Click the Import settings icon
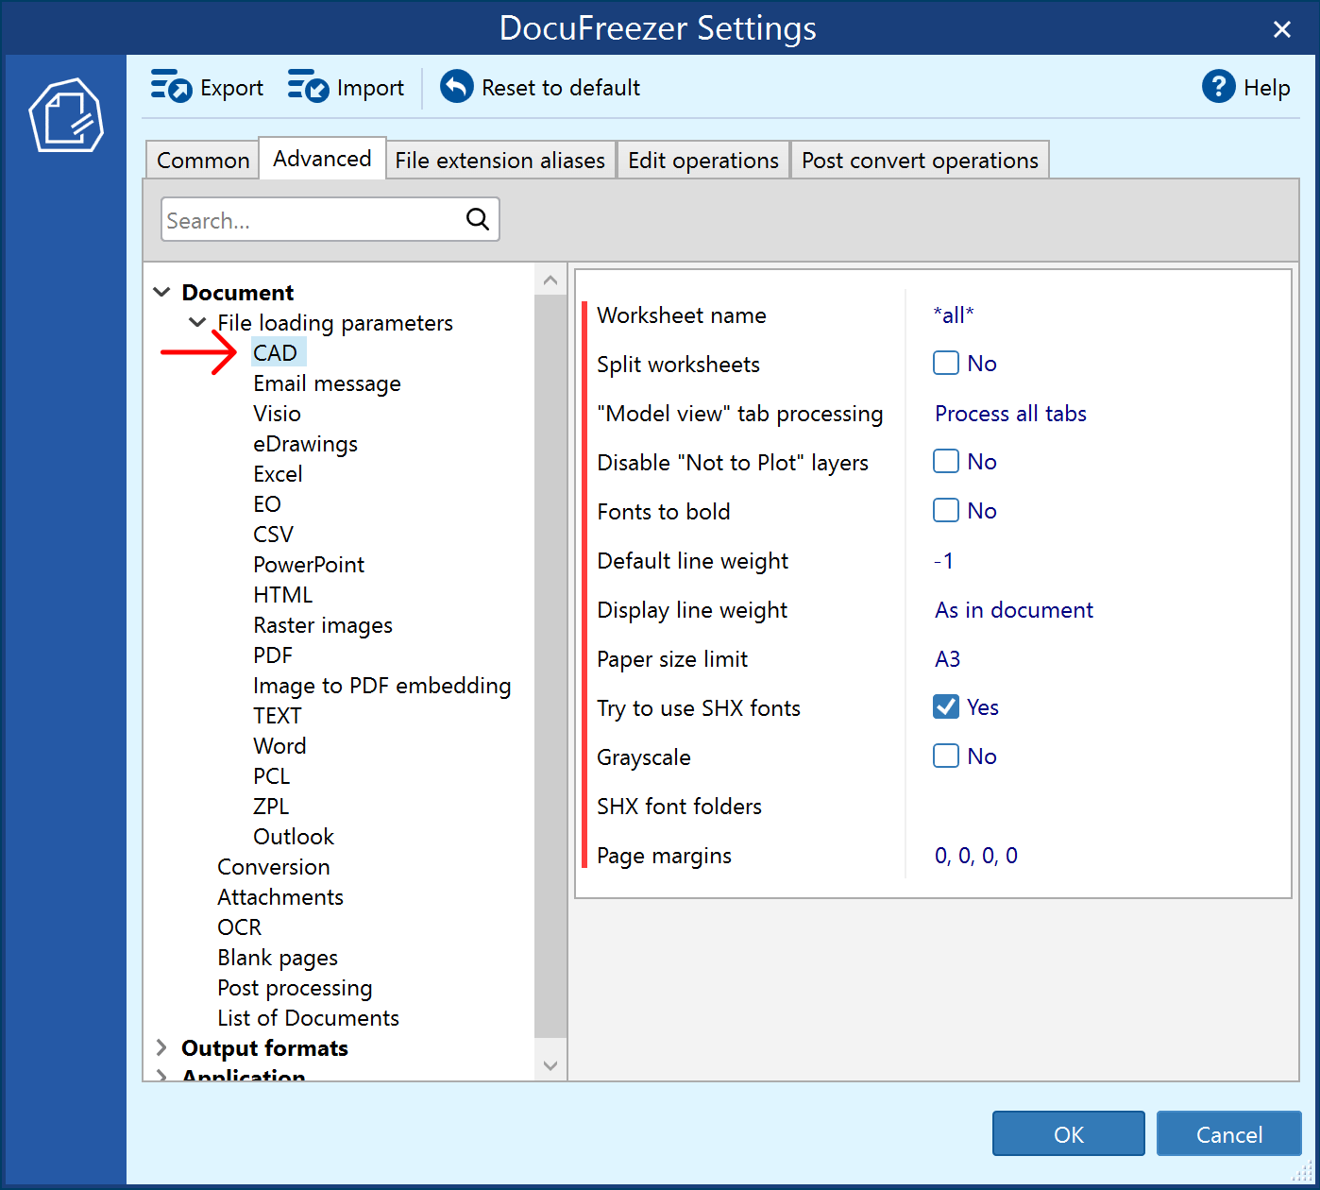 tap(307, 86)
